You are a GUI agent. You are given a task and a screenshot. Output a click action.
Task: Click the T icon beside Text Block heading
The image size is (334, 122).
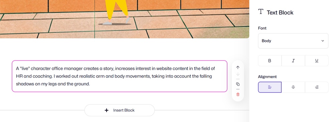[261, 11]
